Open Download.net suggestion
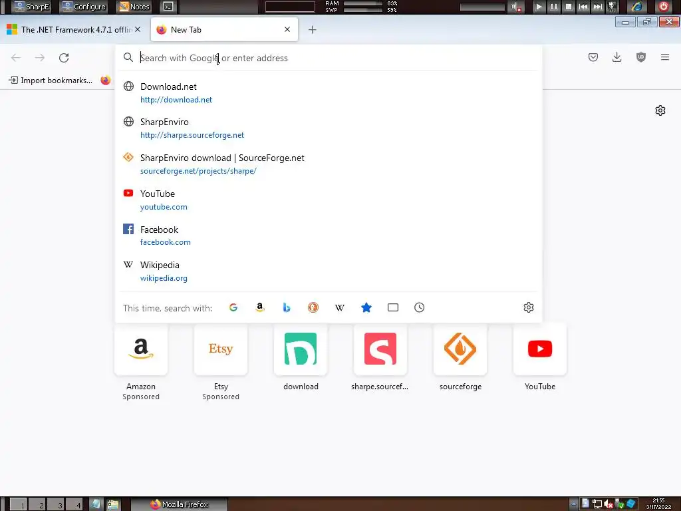Screen dimensions: 681x511 click(x=329, y=92)
